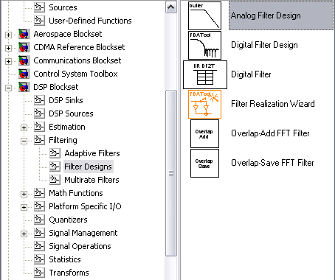
Task: Click the Digital Filter Design FDATool icon
Action: (x=204, y=45)
